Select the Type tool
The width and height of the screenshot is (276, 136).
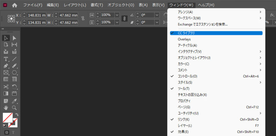[x=6, y=59]
